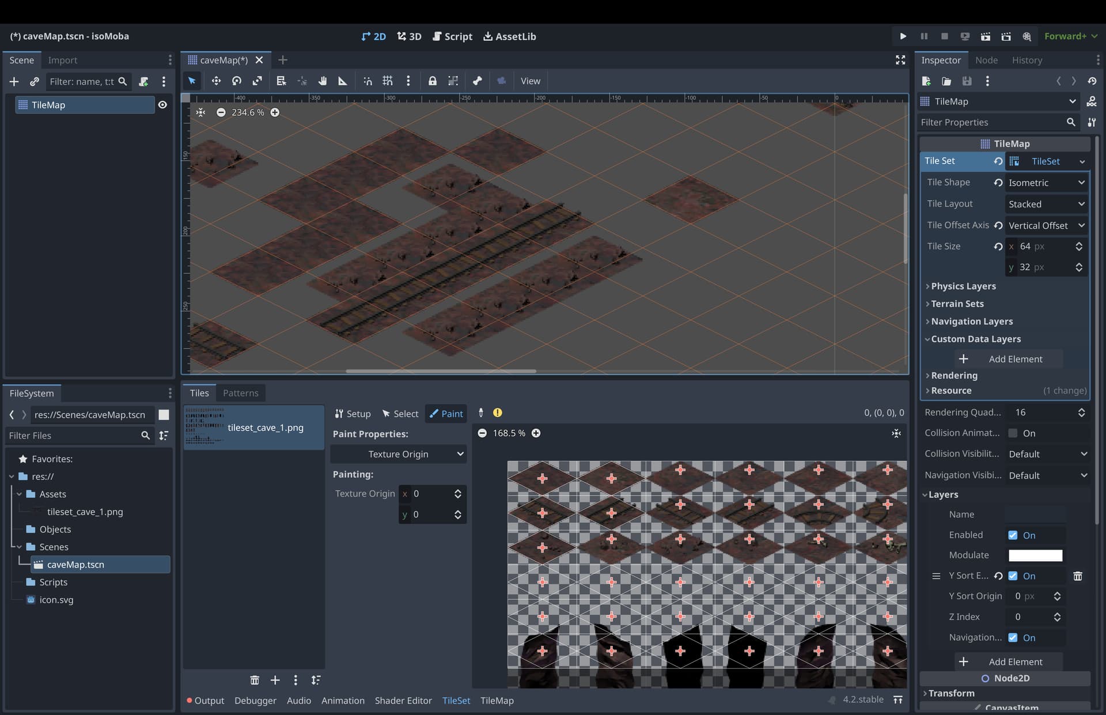Select the Rotate tool in the 2D toolbar

236,81
